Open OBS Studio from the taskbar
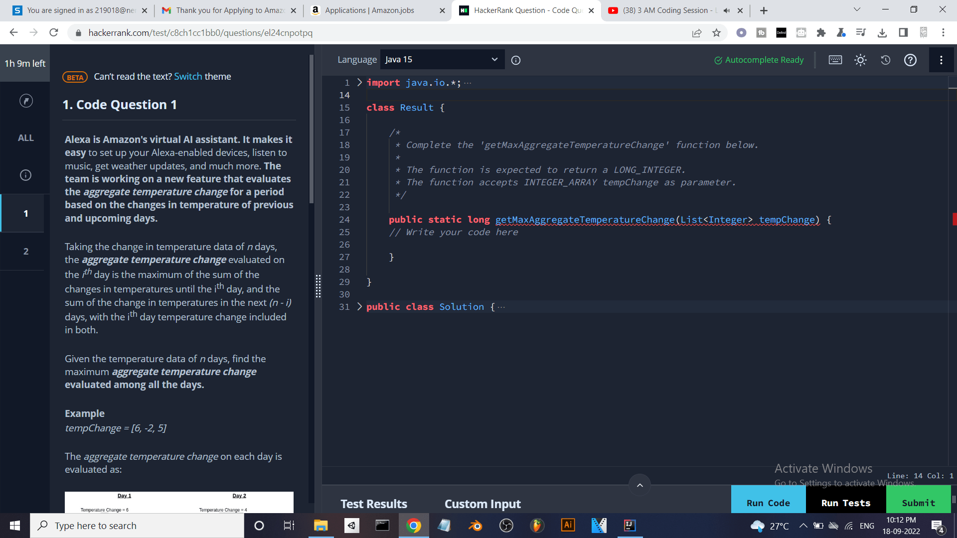957x538 pixels. pyautogui.click(x=506, y=525)
